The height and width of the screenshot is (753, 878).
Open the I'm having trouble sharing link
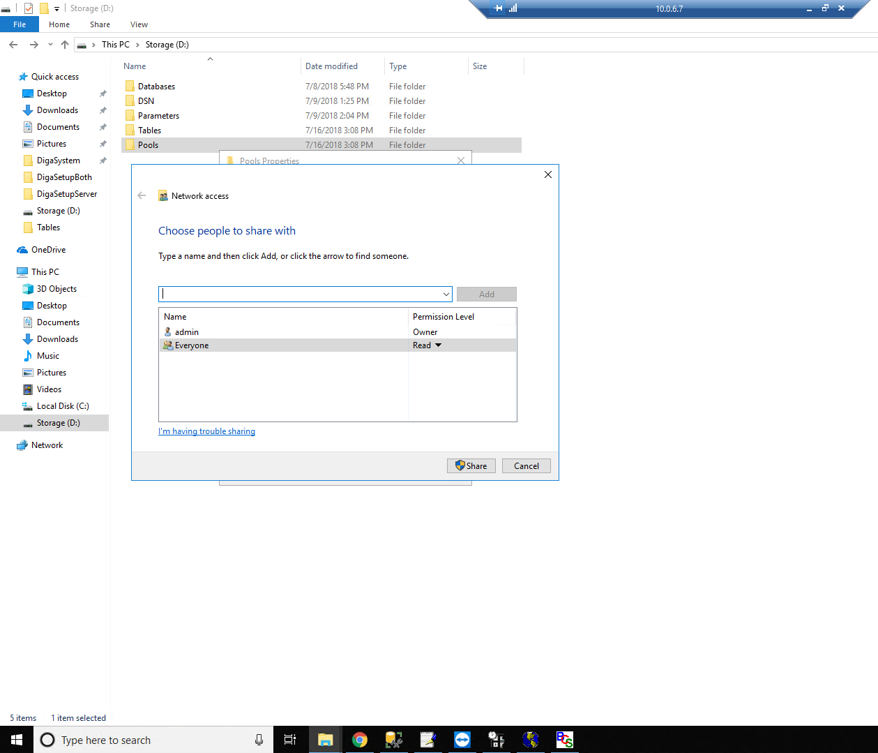click(x=206, y=431)
